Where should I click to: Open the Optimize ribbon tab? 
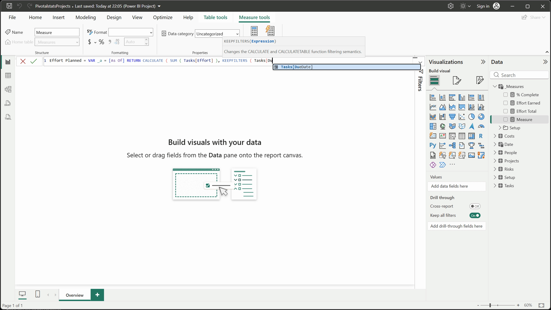[x=163, y=17]
